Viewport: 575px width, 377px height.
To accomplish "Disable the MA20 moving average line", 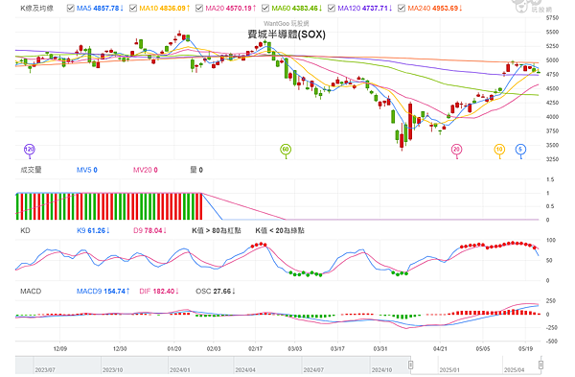I will click(199, 8).
